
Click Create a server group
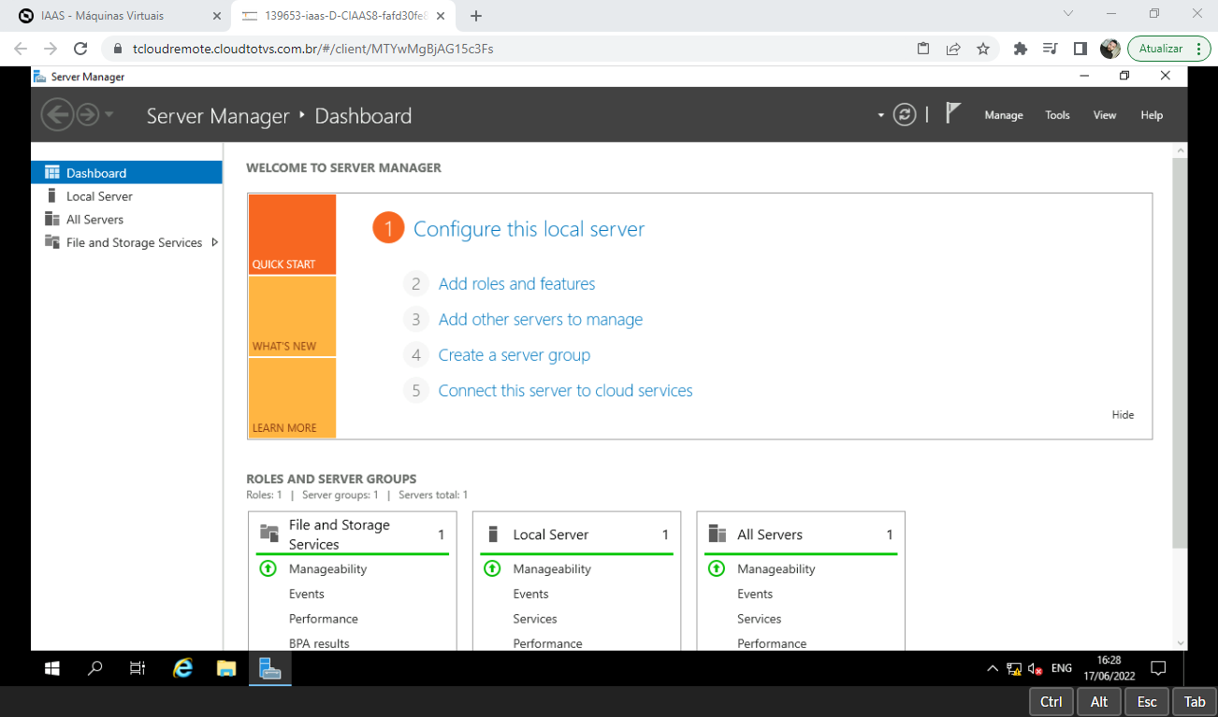pos(515,355)
